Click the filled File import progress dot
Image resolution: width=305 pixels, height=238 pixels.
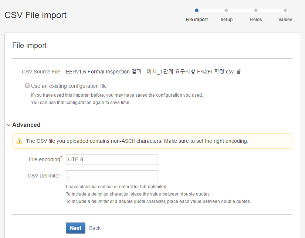[x=196, y=10]
